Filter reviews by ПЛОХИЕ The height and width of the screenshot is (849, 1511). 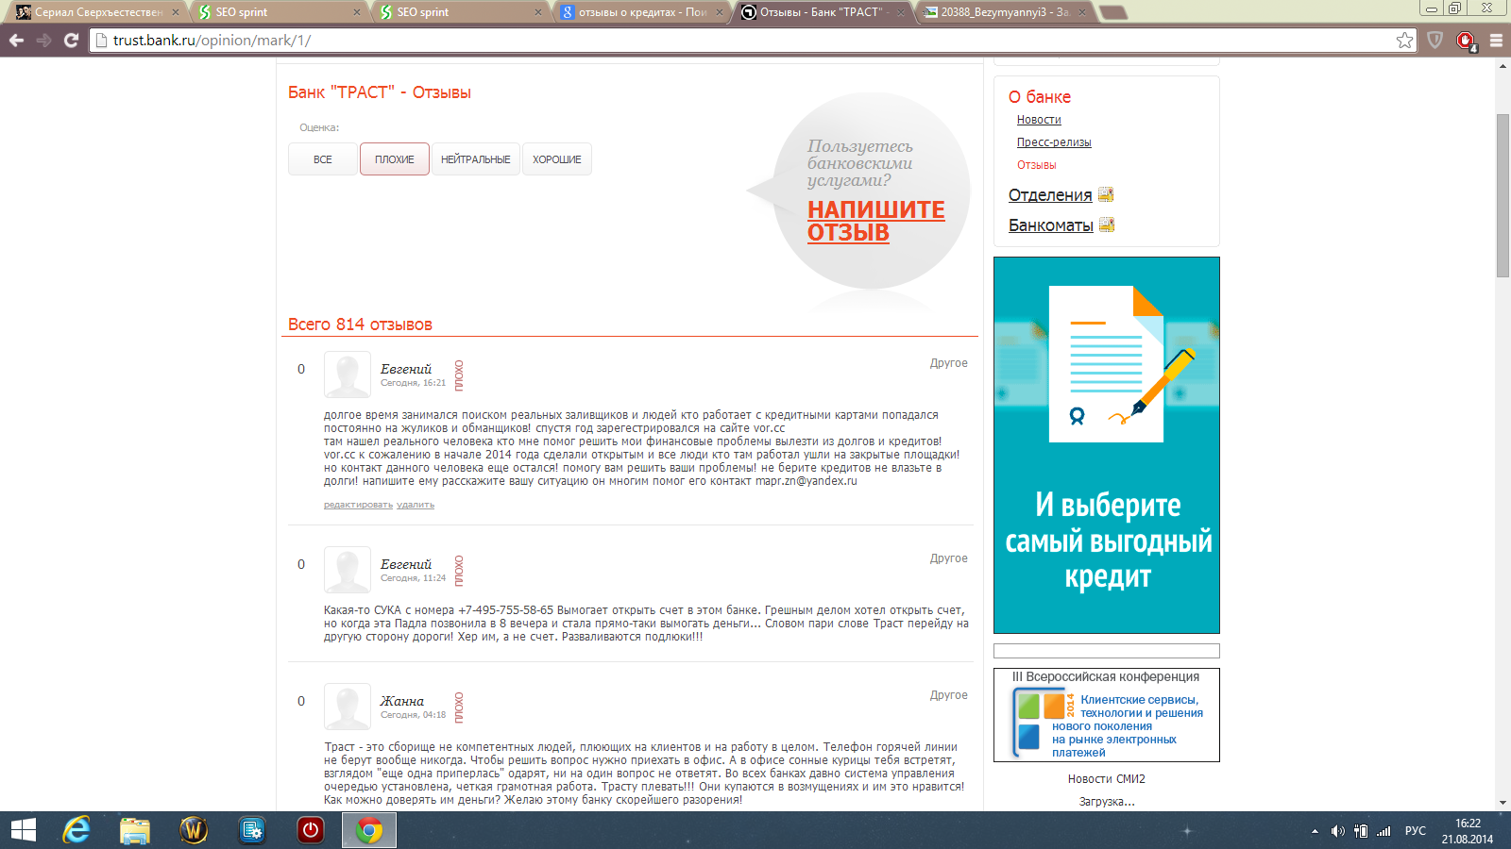(x=395, y=159)
